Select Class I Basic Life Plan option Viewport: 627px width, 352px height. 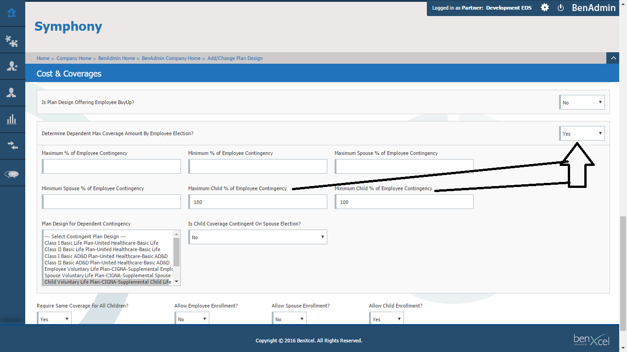[101, 243]
